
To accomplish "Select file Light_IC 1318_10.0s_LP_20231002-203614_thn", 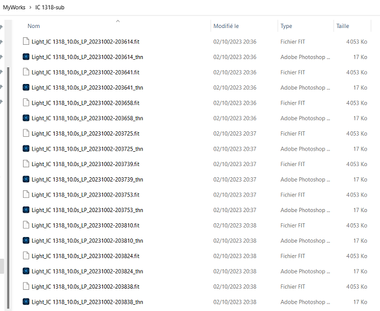I will tap(88, 57).
